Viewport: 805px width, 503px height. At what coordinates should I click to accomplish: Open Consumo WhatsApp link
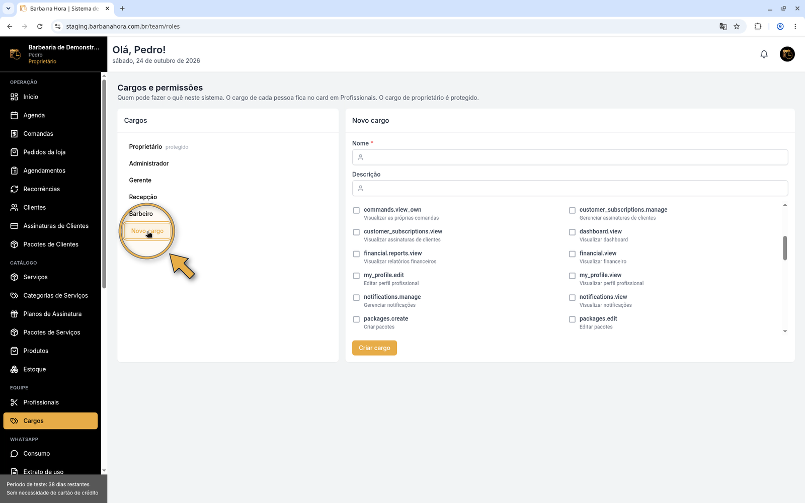click(x=50, y=454)
